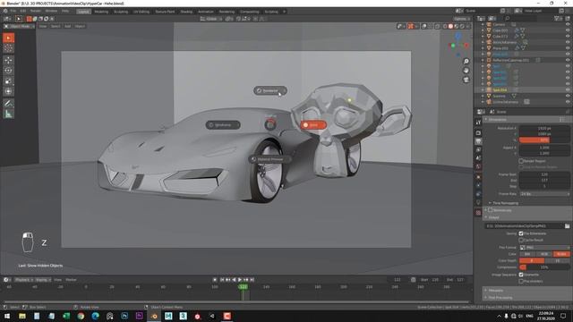Switch to the Modeling workspace tab

click(x=101, y=12)
